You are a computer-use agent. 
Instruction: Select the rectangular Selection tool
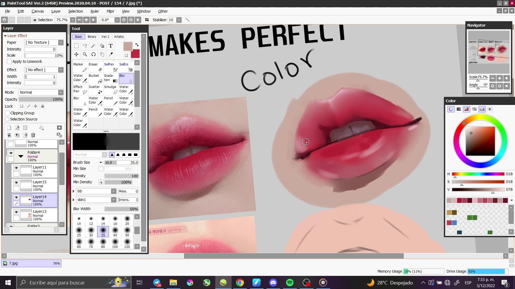(x=76, y=46)
